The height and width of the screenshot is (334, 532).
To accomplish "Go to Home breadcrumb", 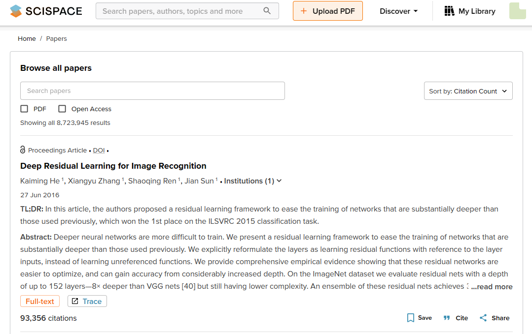I will [27, 38].
